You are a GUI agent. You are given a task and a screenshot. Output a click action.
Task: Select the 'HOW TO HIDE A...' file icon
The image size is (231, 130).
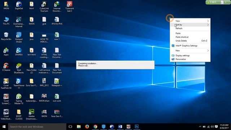(x=44, y=38)
